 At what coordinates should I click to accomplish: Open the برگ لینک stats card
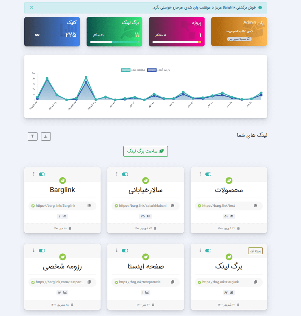tap(114, 32)
